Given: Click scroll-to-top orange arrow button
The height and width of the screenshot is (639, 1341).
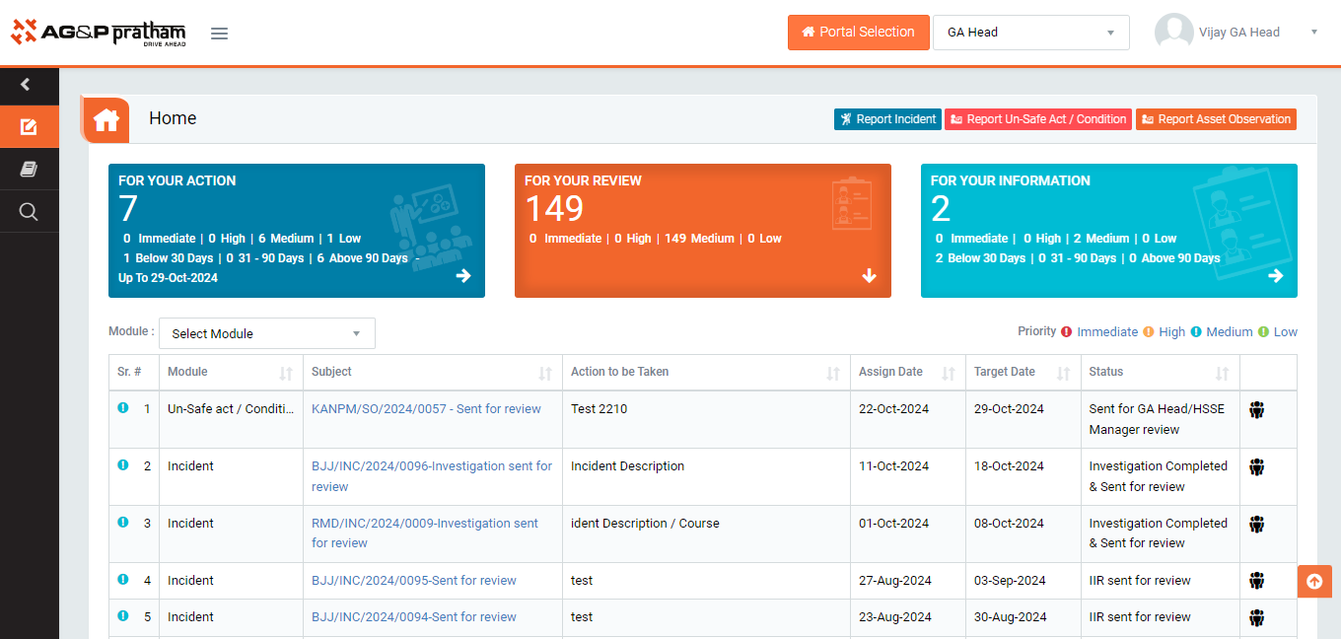Looking at the screenshot, I should [x=1313, y=582].
